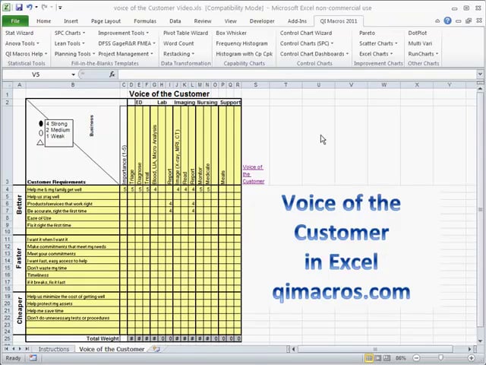Select the 'Total Weight' cell
The height and width of the screenshot is (365, 486).
[73, 338]
